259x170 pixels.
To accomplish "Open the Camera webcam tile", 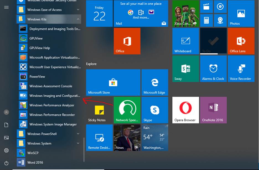I will point(220,20).
